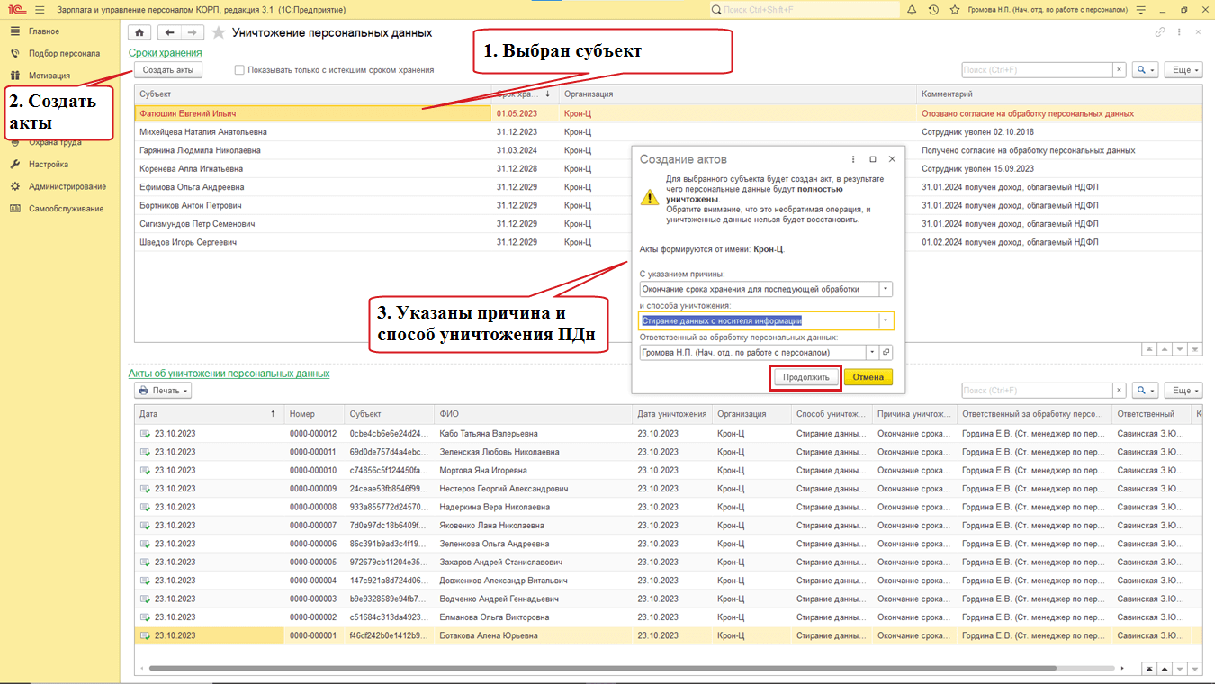The width and height of the screenshot is (1215, 684).
Task: Open the history clock icon
Action: tap(933, 10)
